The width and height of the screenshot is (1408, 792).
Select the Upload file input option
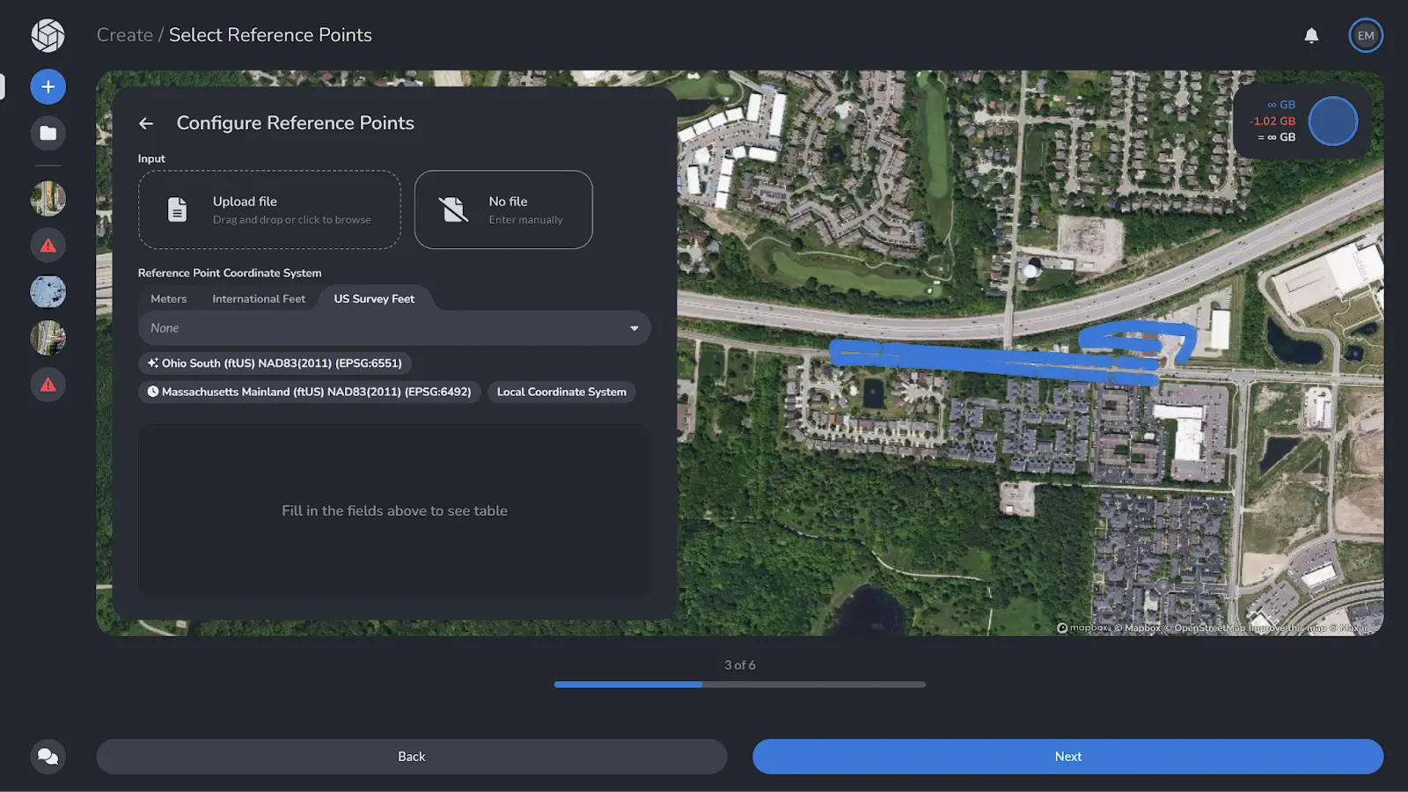pos(269,209)
